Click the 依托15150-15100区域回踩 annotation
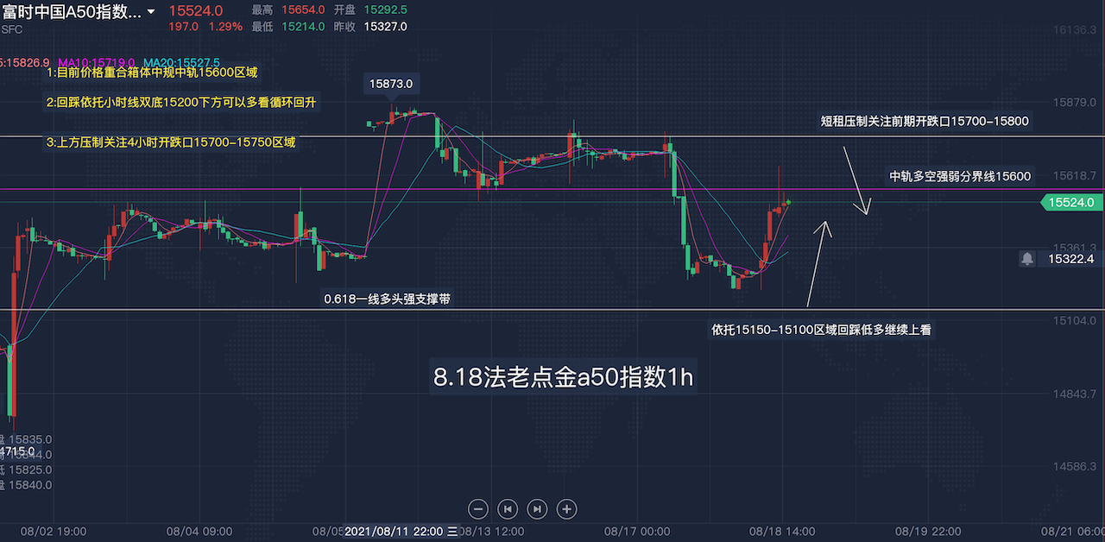Viewport: 1105px width, 542px height. pos(820,329)
